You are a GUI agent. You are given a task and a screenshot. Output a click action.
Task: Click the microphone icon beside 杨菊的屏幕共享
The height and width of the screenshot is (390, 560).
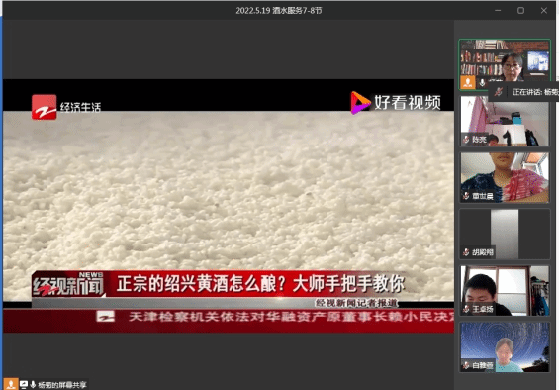(33, 385)
